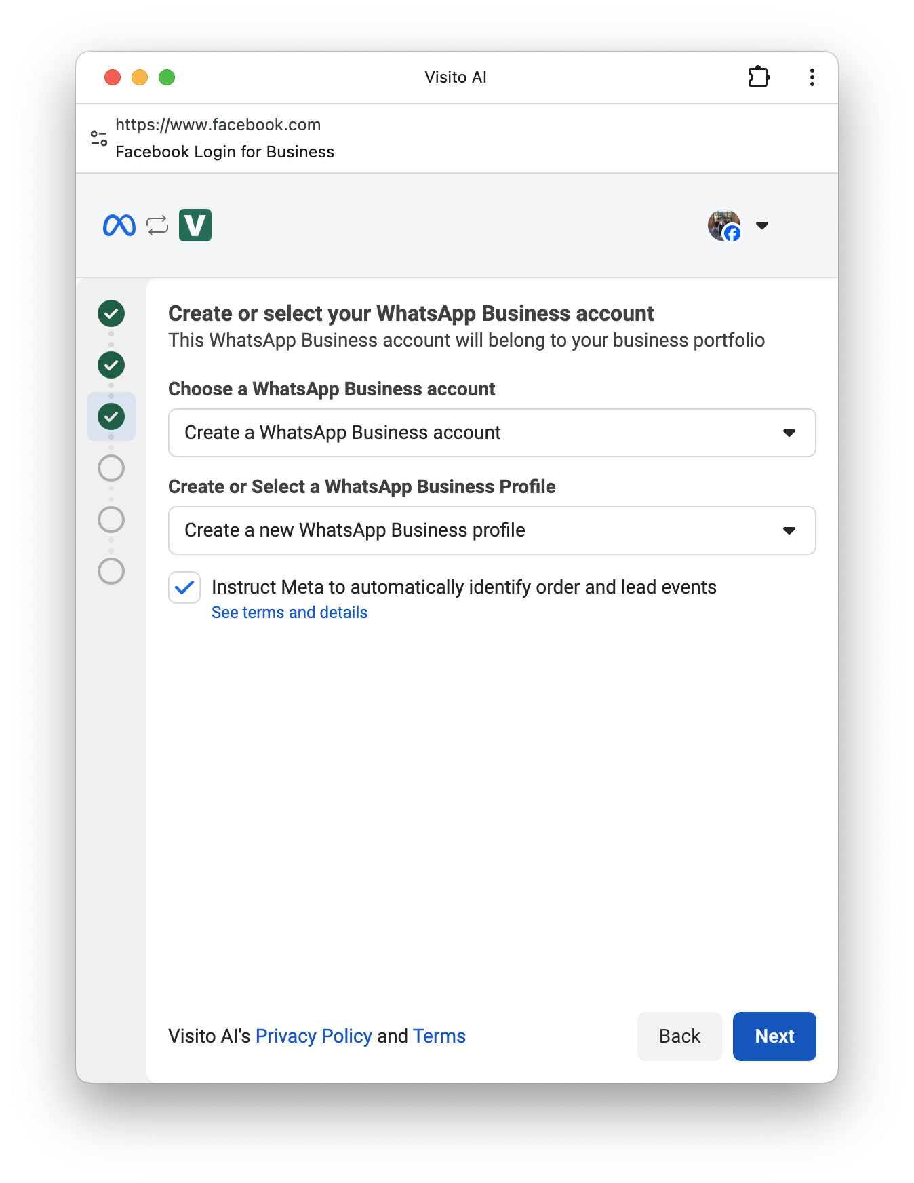The width and height of the screenshot is (914, 1183).
Task: Click the Visito AI window title
Action: pyautogui.click(x=456, y=77)
